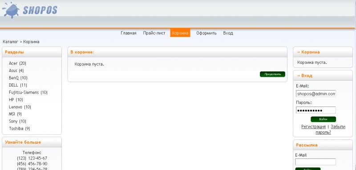Open the Lenovo (10) category
This screenshot has height=170, width=356.
[20, 107]
